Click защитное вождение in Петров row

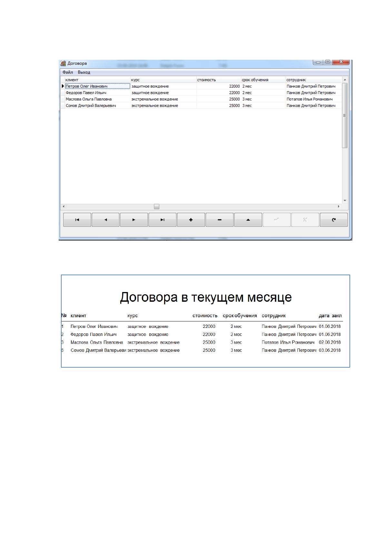click(x=163, y=86)
